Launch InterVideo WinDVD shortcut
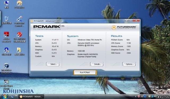 6,68
